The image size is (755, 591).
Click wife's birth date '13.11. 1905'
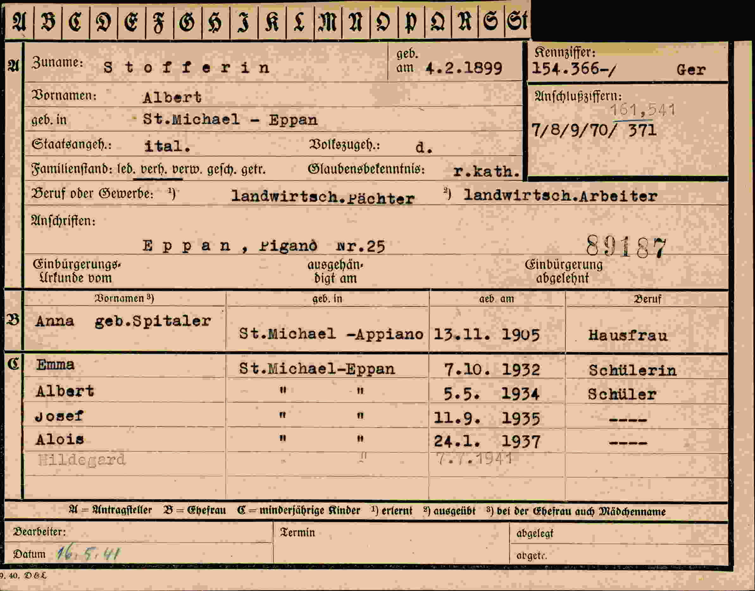486,334
